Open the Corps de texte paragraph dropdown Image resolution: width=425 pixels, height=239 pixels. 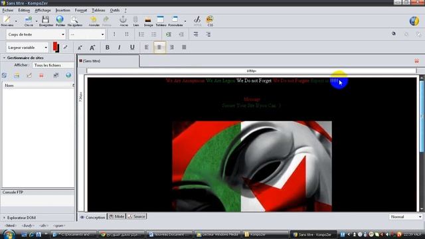[36, 35]
